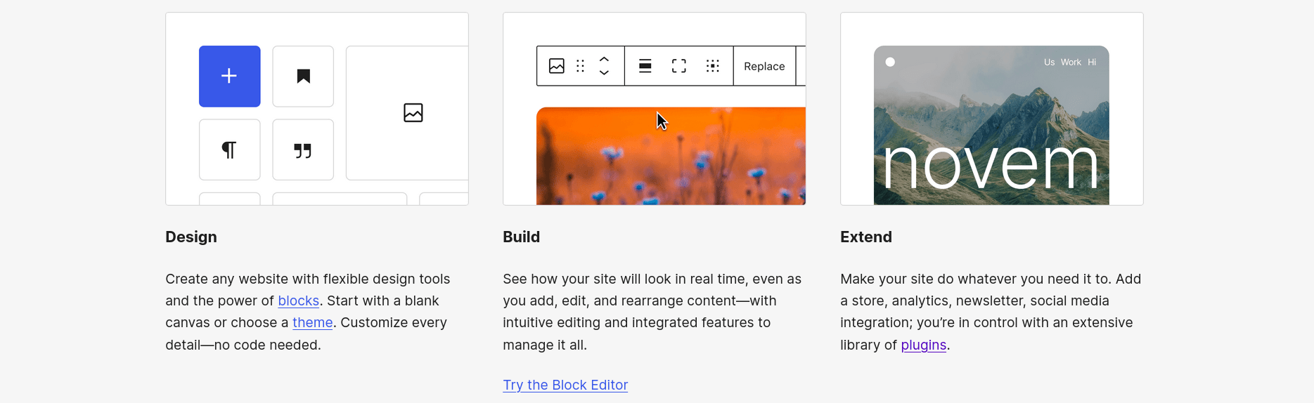
Task: Open the "plugins" link
Action: click(923, 345)
